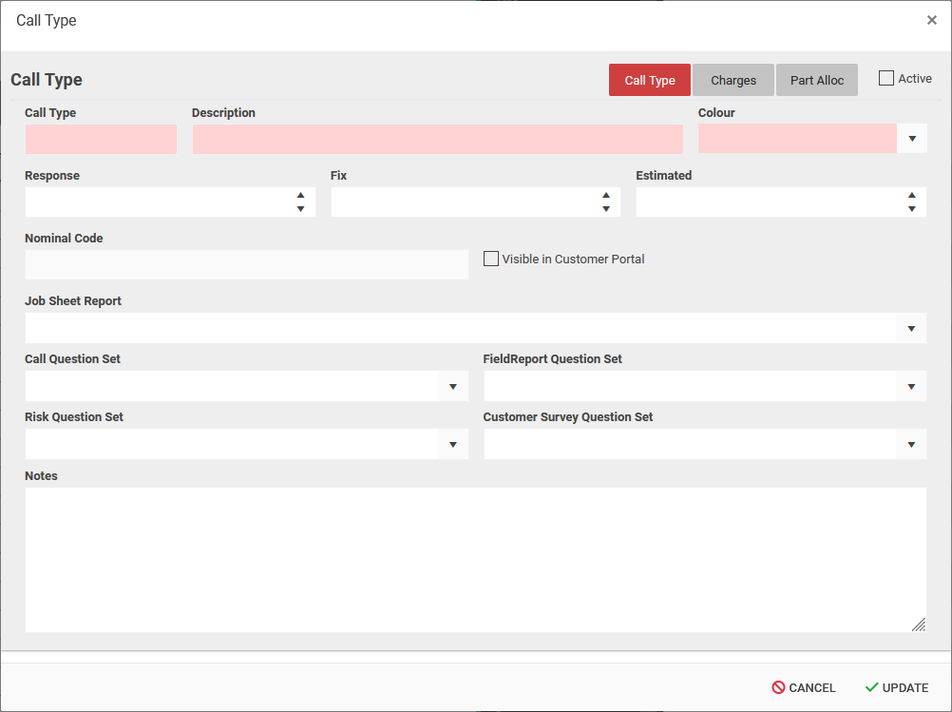This screenshot has width=952, height=712.
Task: Expand FieldReport Question Set list
Action: coord(910,386)
